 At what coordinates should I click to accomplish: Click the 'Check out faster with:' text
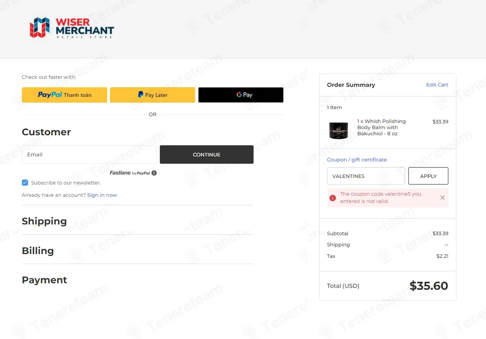[x=49, y=77]
